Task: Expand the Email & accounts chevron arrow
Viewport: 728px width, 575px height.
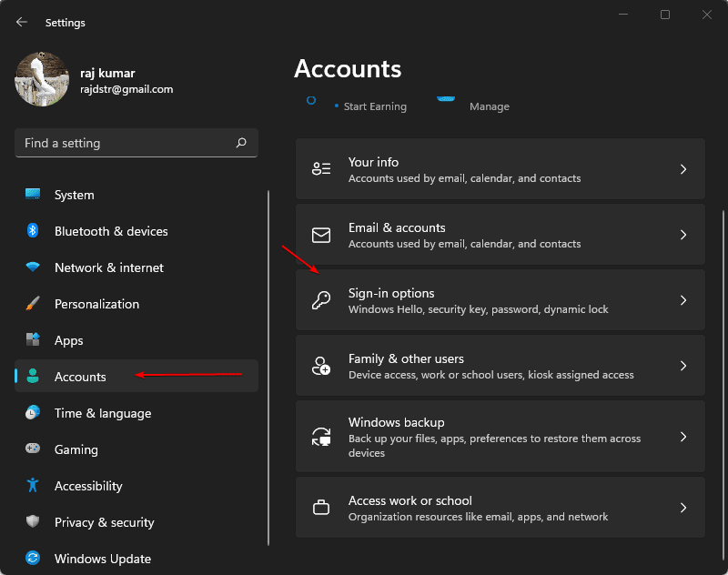Action: point(683,235)
